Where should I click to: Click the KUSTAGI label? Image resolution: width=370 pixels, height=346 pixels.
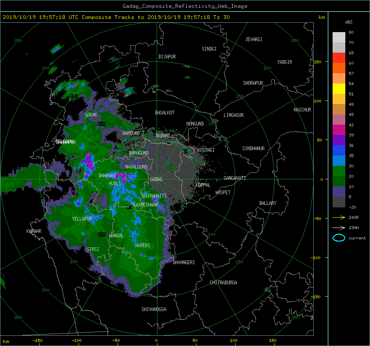pos(206,150)
